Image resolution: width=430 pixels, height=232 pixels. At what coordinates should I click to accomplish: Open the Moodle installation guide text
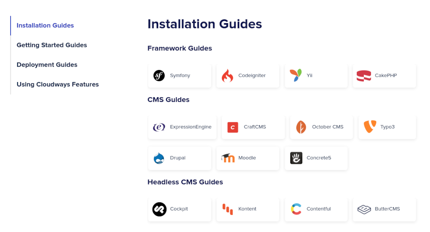pyautogui.click(x=247, y=158)
